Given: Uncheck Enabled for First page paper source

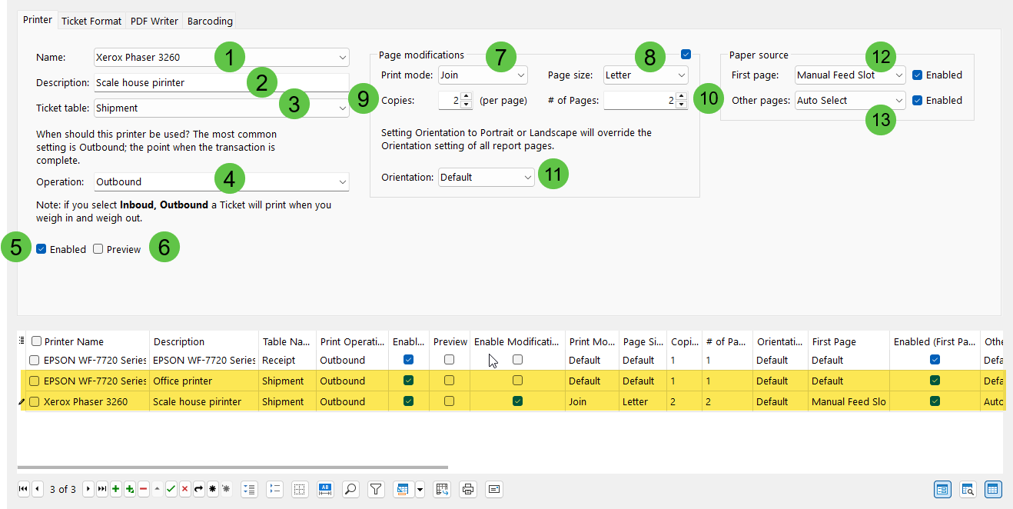Looking at the screenshot, I should tap(917, 75).
